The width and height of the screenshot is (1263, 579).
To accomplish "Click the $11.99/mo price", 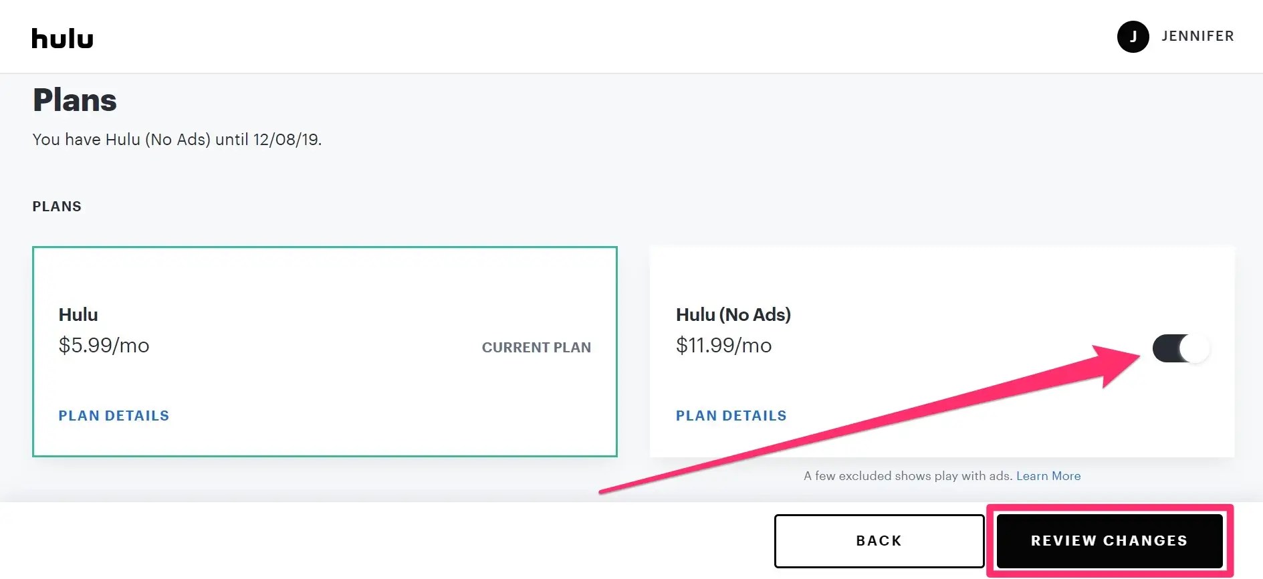I will point(723,346).
